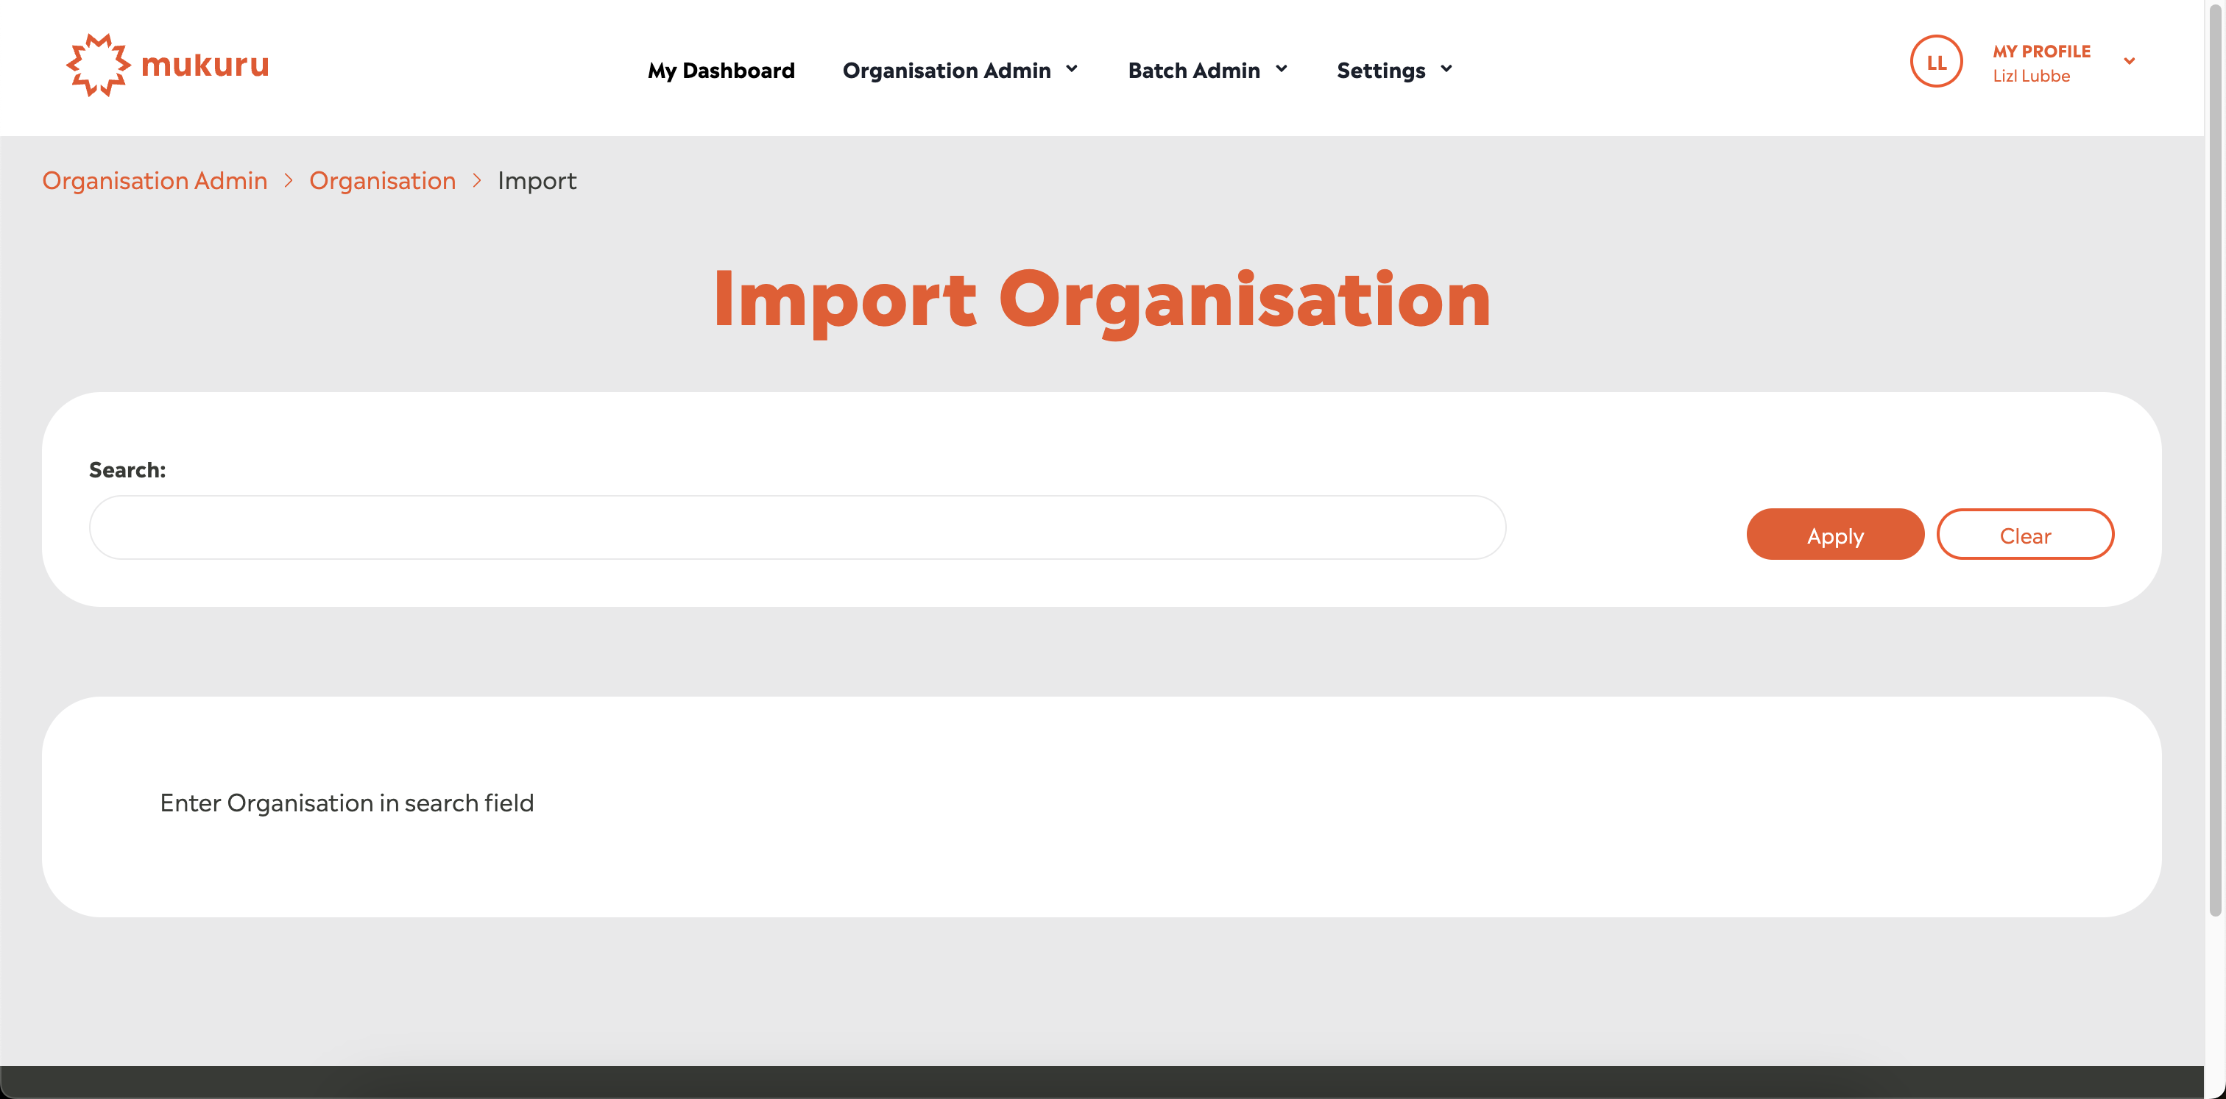
Task: Expand the Batch Admin dropdown arrow
Action: point(1282,69)
